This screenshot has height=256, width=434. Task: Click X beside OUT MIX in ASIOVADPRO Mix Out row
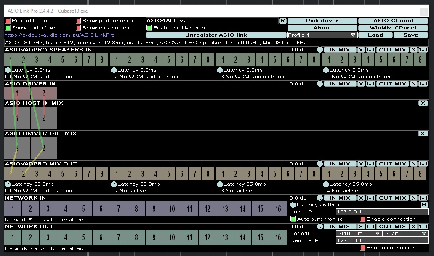pyautogui.click(x=413, y=164)
